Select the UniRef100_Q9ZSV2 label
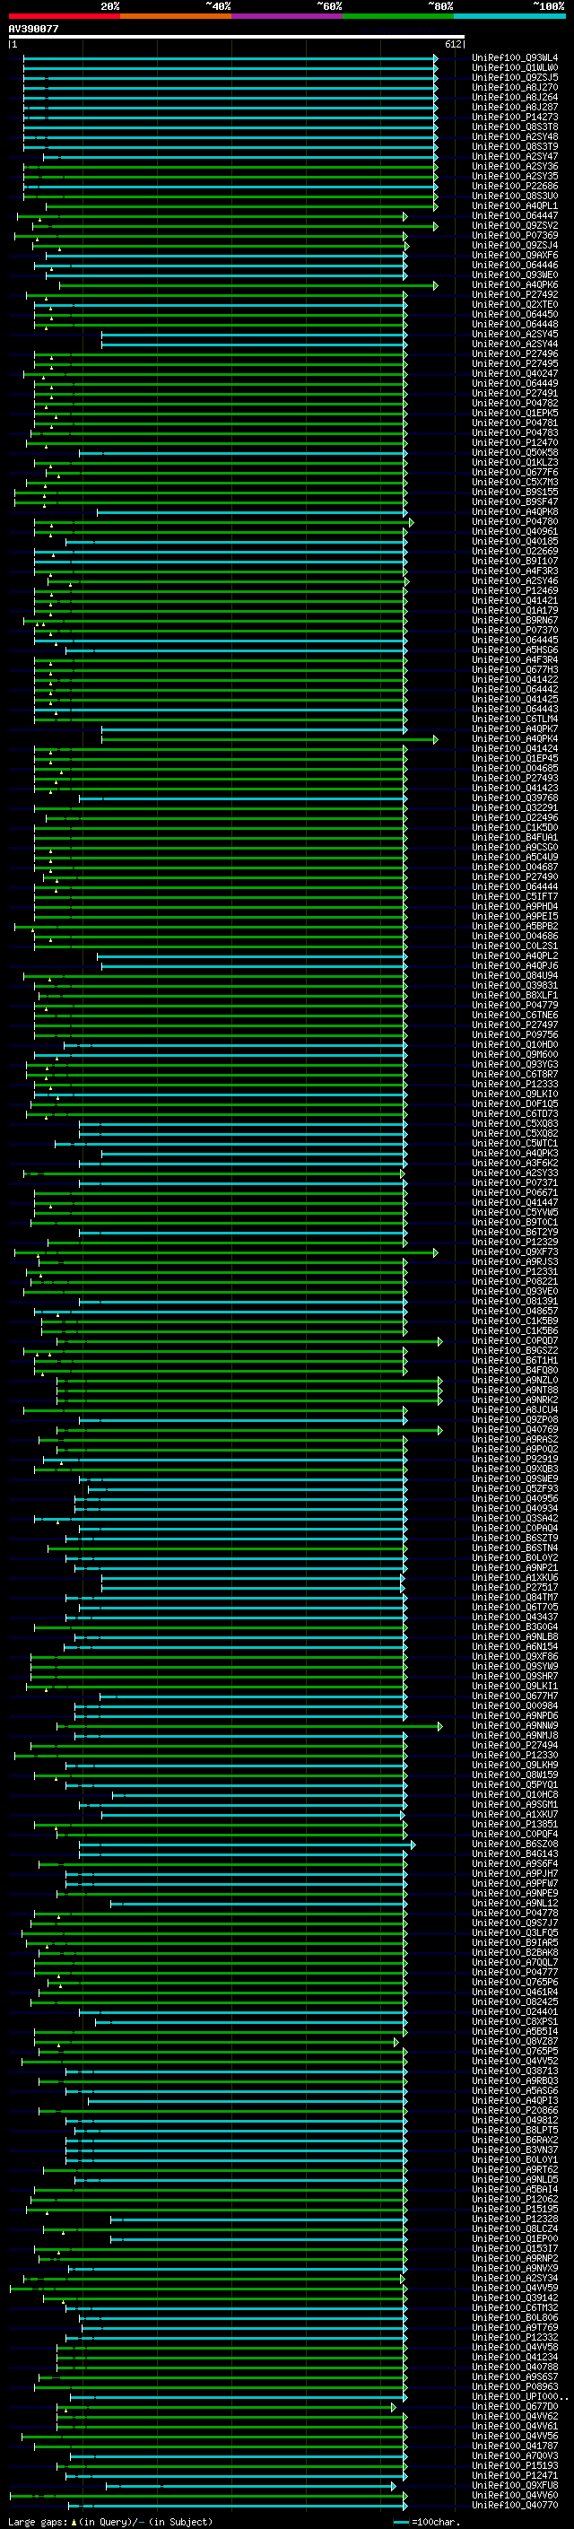574x2529 pixels. click(x=514, y=226)
